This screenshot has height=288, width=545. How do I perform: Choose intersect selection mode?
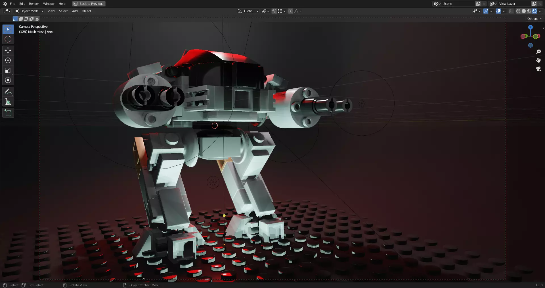37,19
